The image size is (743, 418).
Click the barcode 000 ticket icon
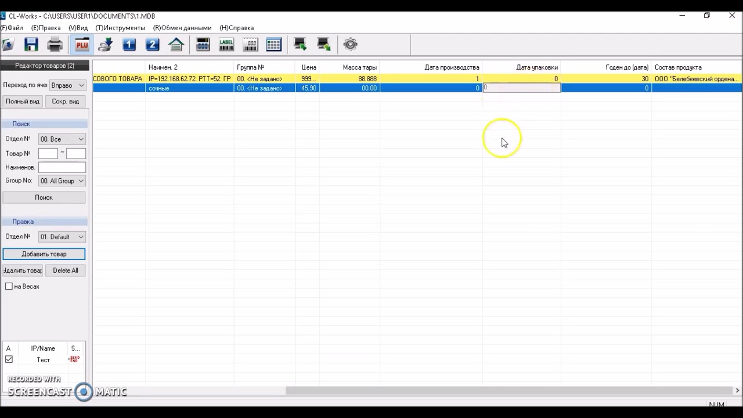(250, 44)
